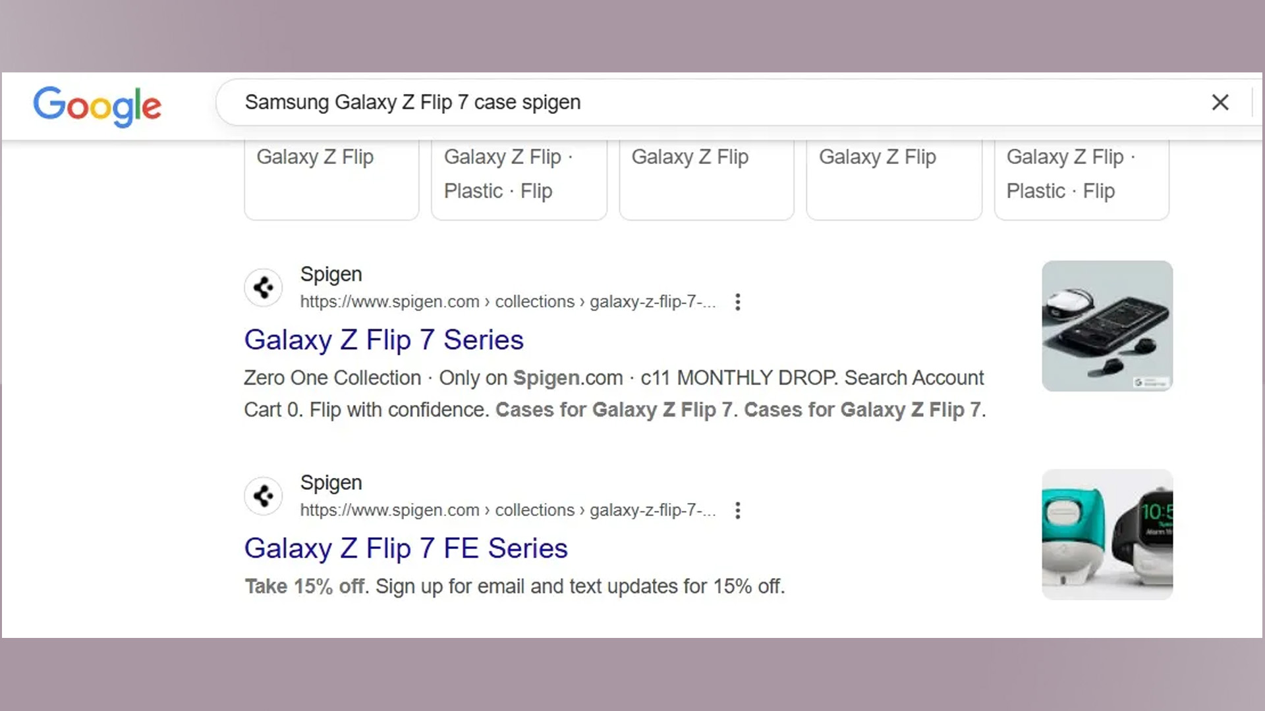
Task: Click the Google logo
Action: point(97,106)
